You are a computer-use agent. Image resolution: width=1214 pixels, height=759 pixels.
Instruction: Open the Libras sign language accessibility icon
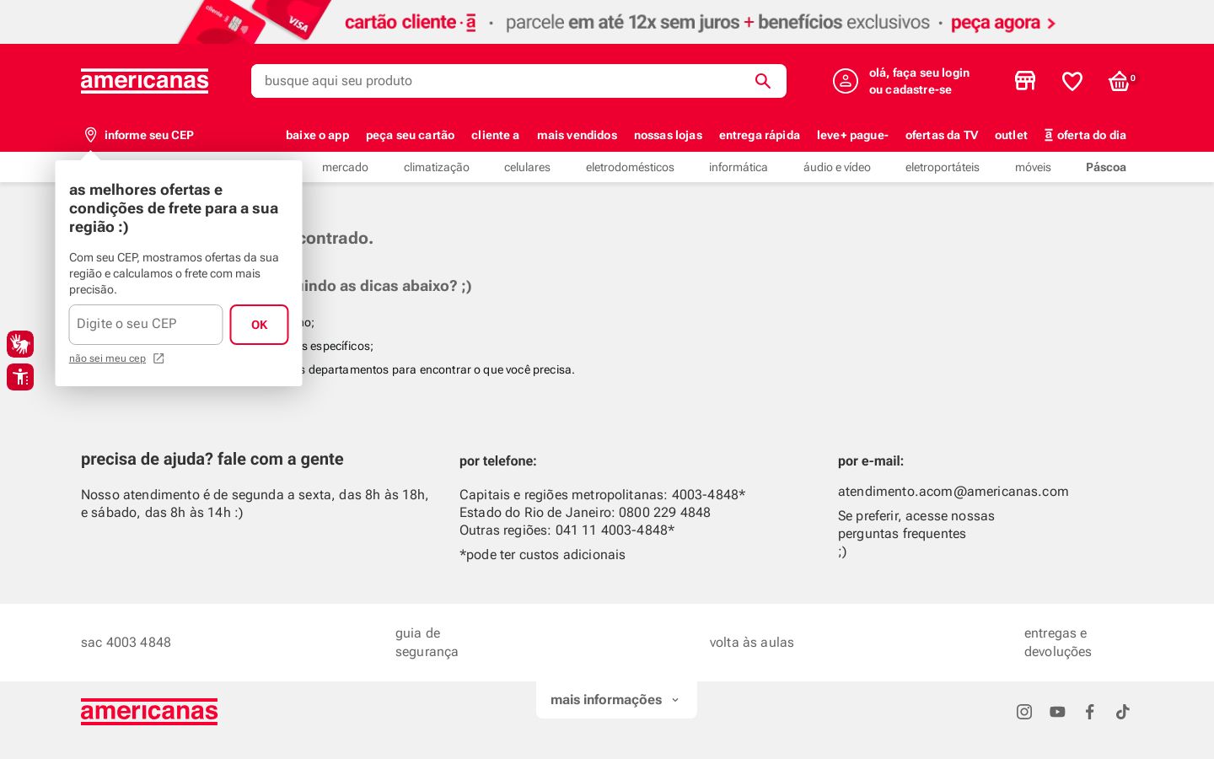click(x=20, y=344)
